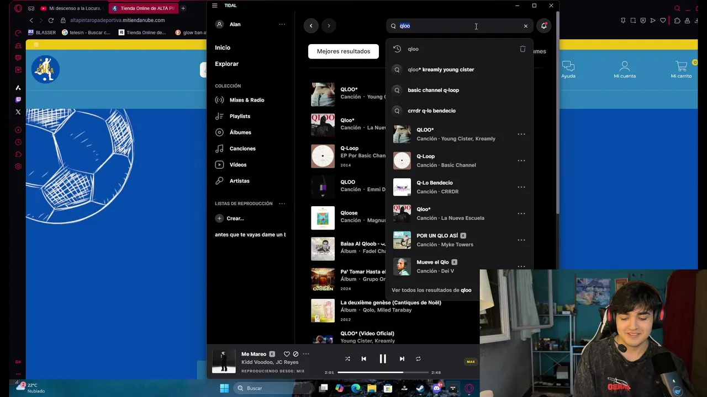Seek in the Me Mareo progress bar
This screenshot has width=707, height=397.
coord(383,372)
